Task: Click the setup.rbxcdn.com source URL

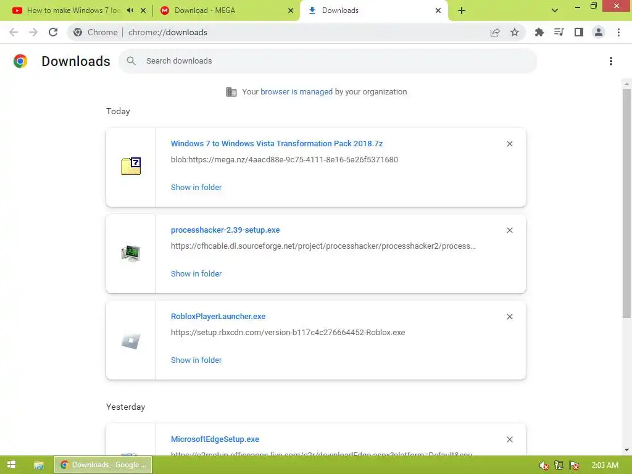Action: [x=288, y=333]
